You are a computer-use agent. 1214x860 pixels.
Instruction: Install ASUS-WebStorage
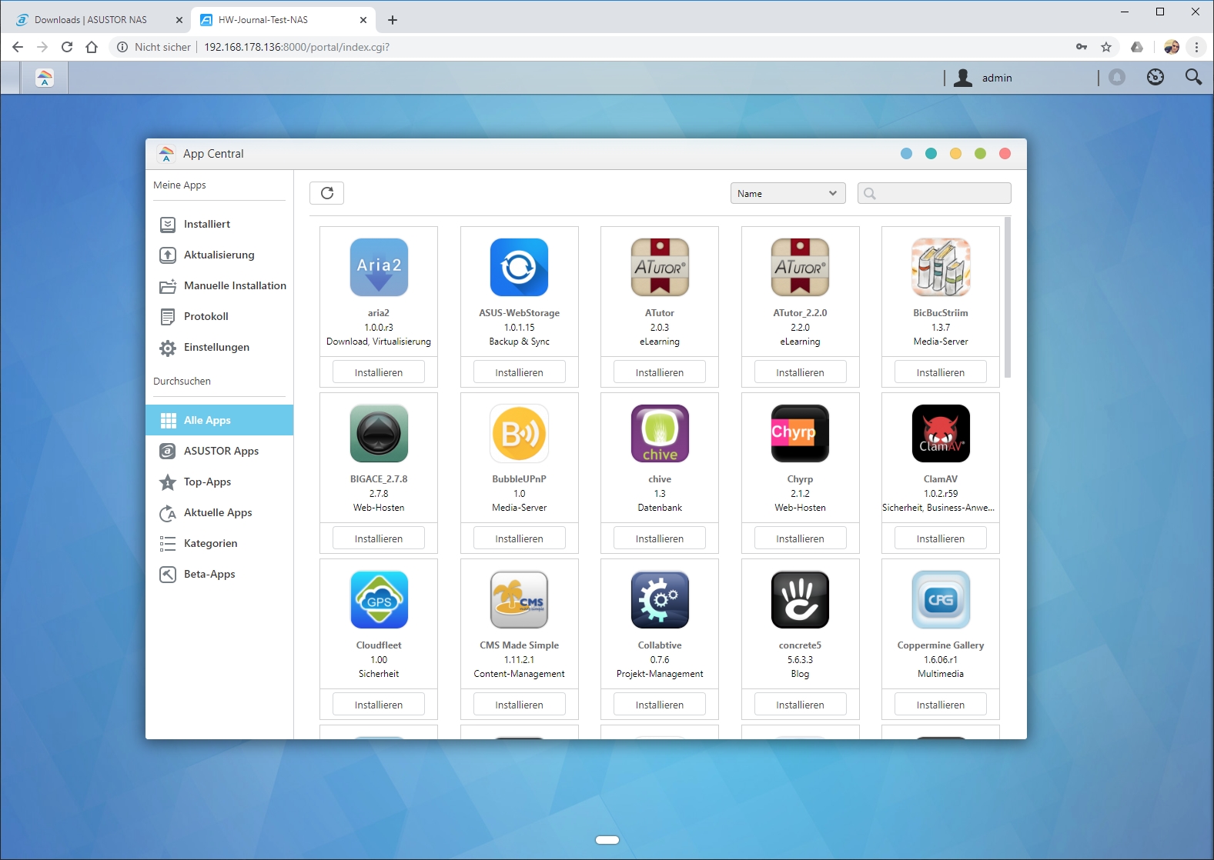519,372
